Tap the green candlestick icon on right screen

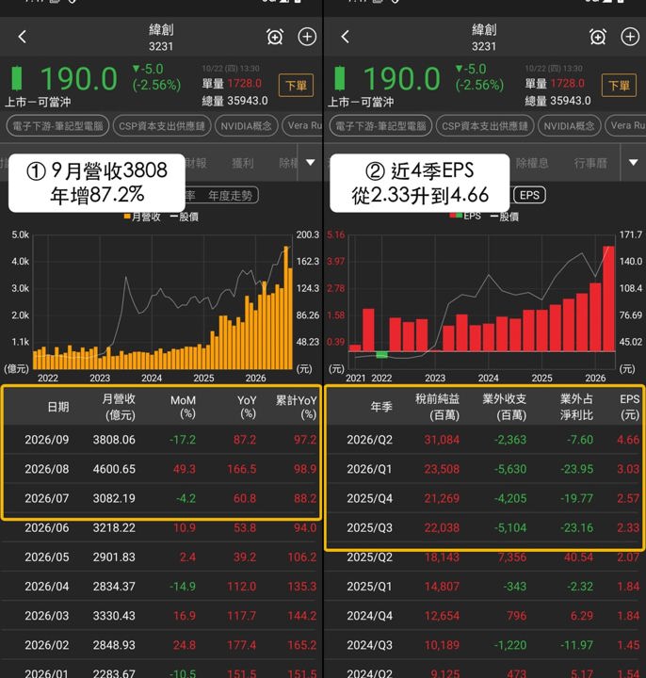click(339, 79)
